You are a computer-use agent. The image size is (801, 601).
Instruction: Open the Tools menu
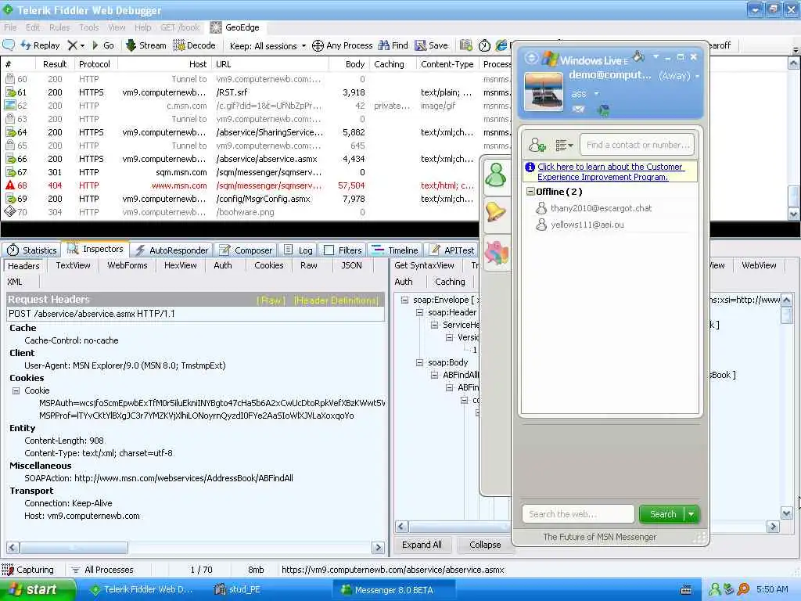[x=88, y=27]
